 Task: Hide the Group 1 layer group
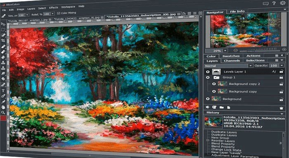point(208,77)
